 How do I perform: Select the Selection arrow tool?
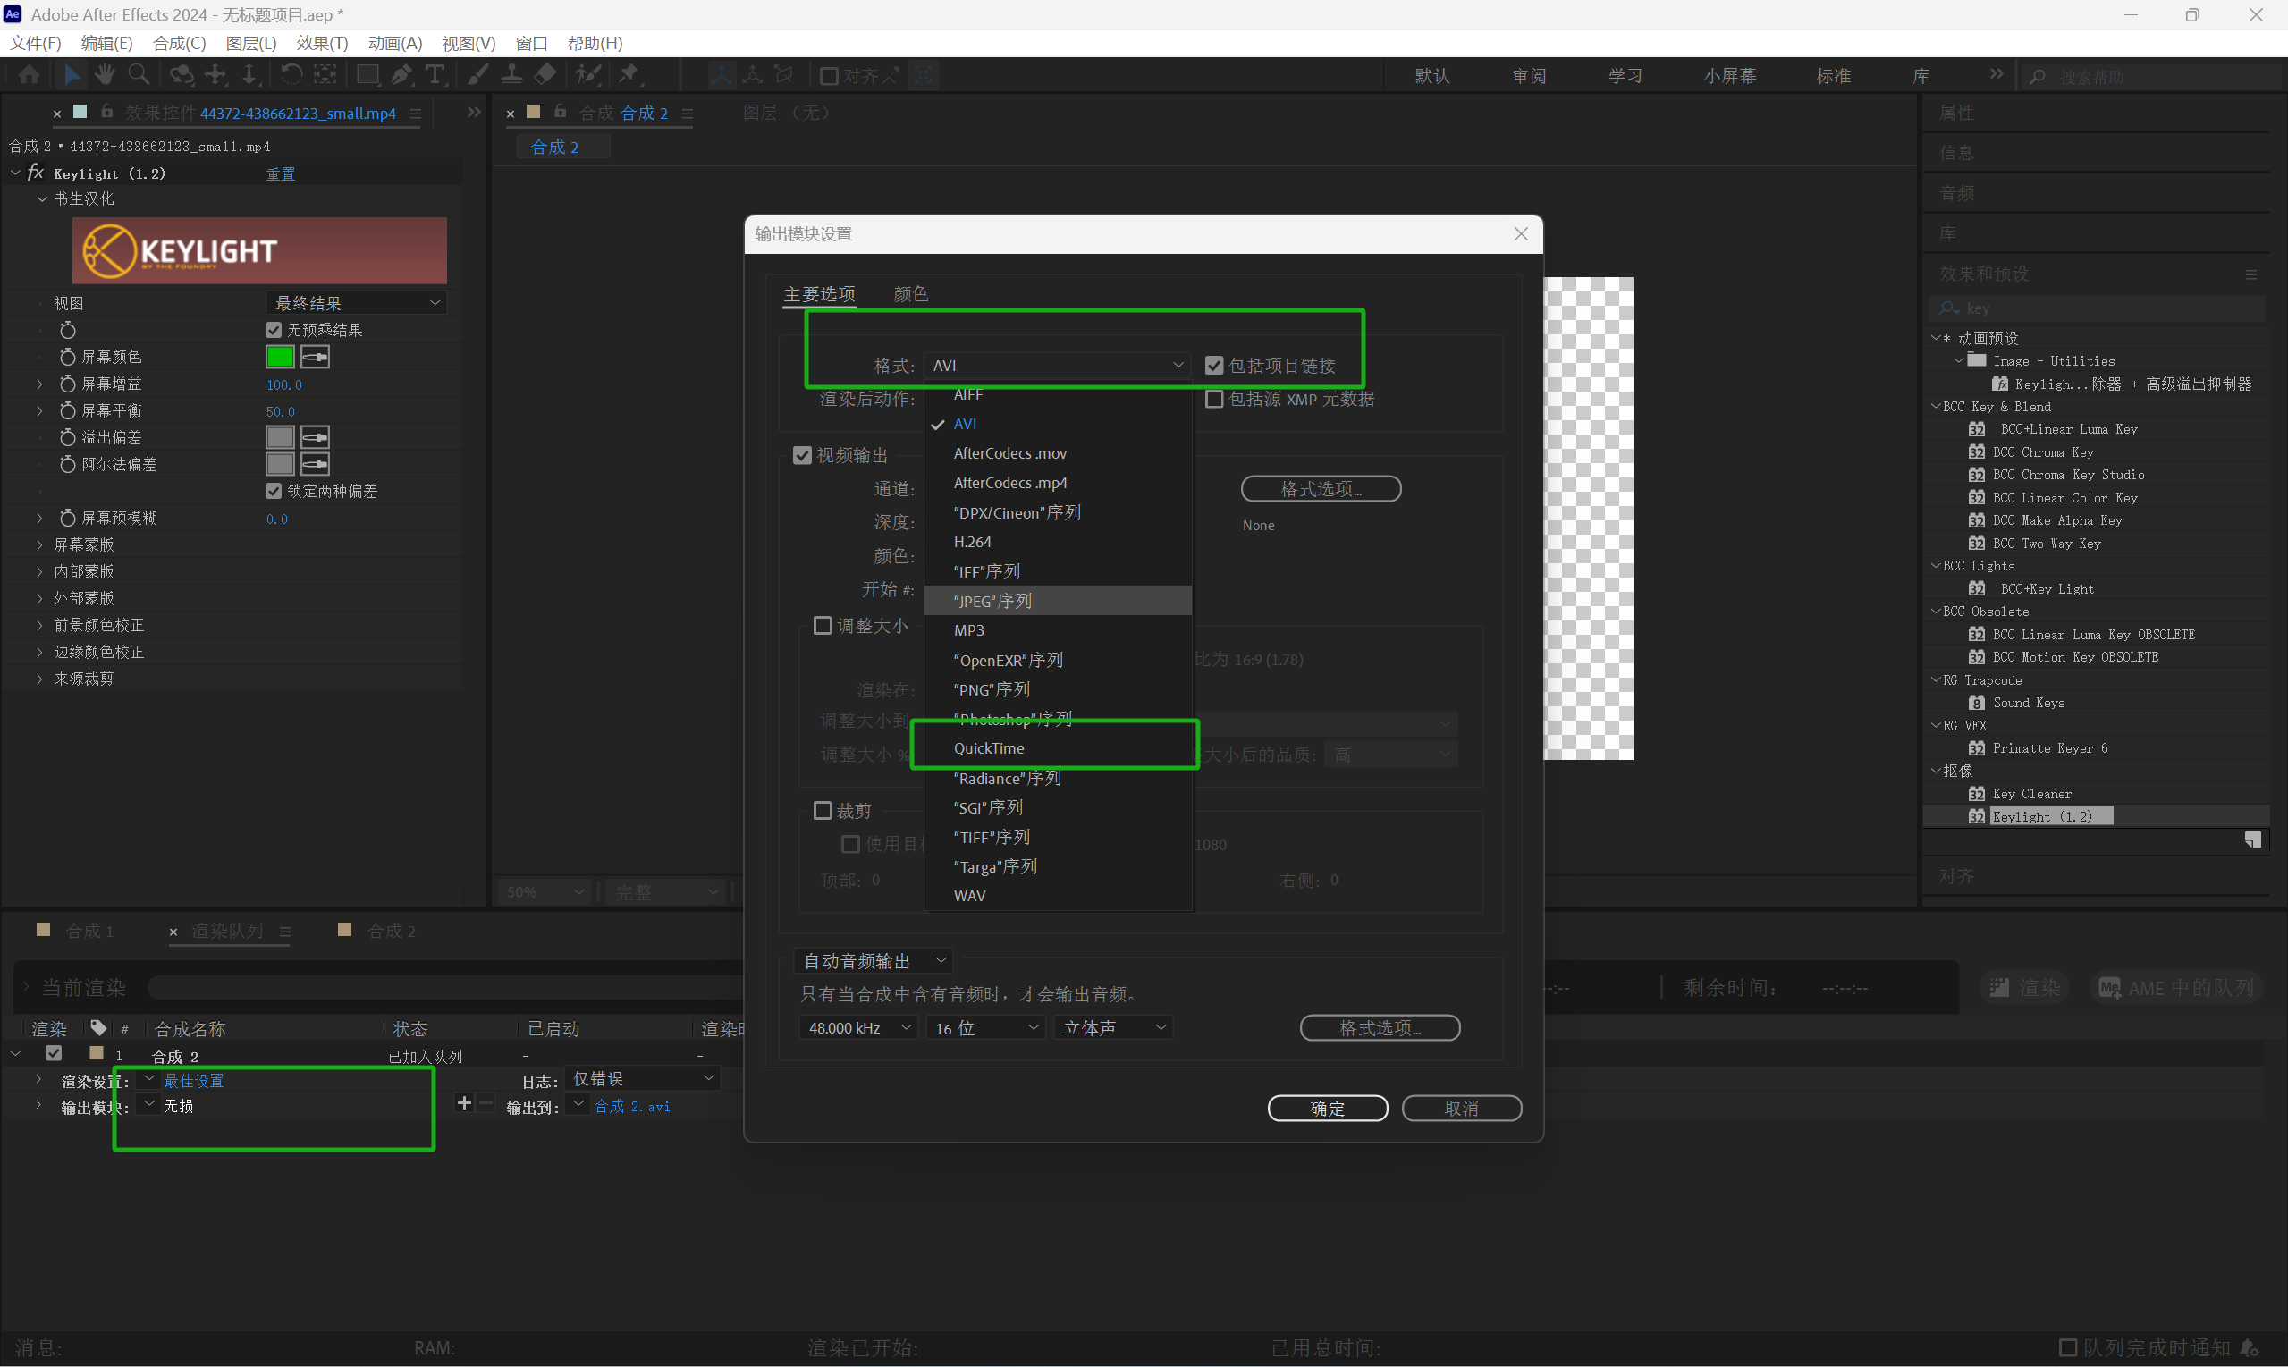72,74
